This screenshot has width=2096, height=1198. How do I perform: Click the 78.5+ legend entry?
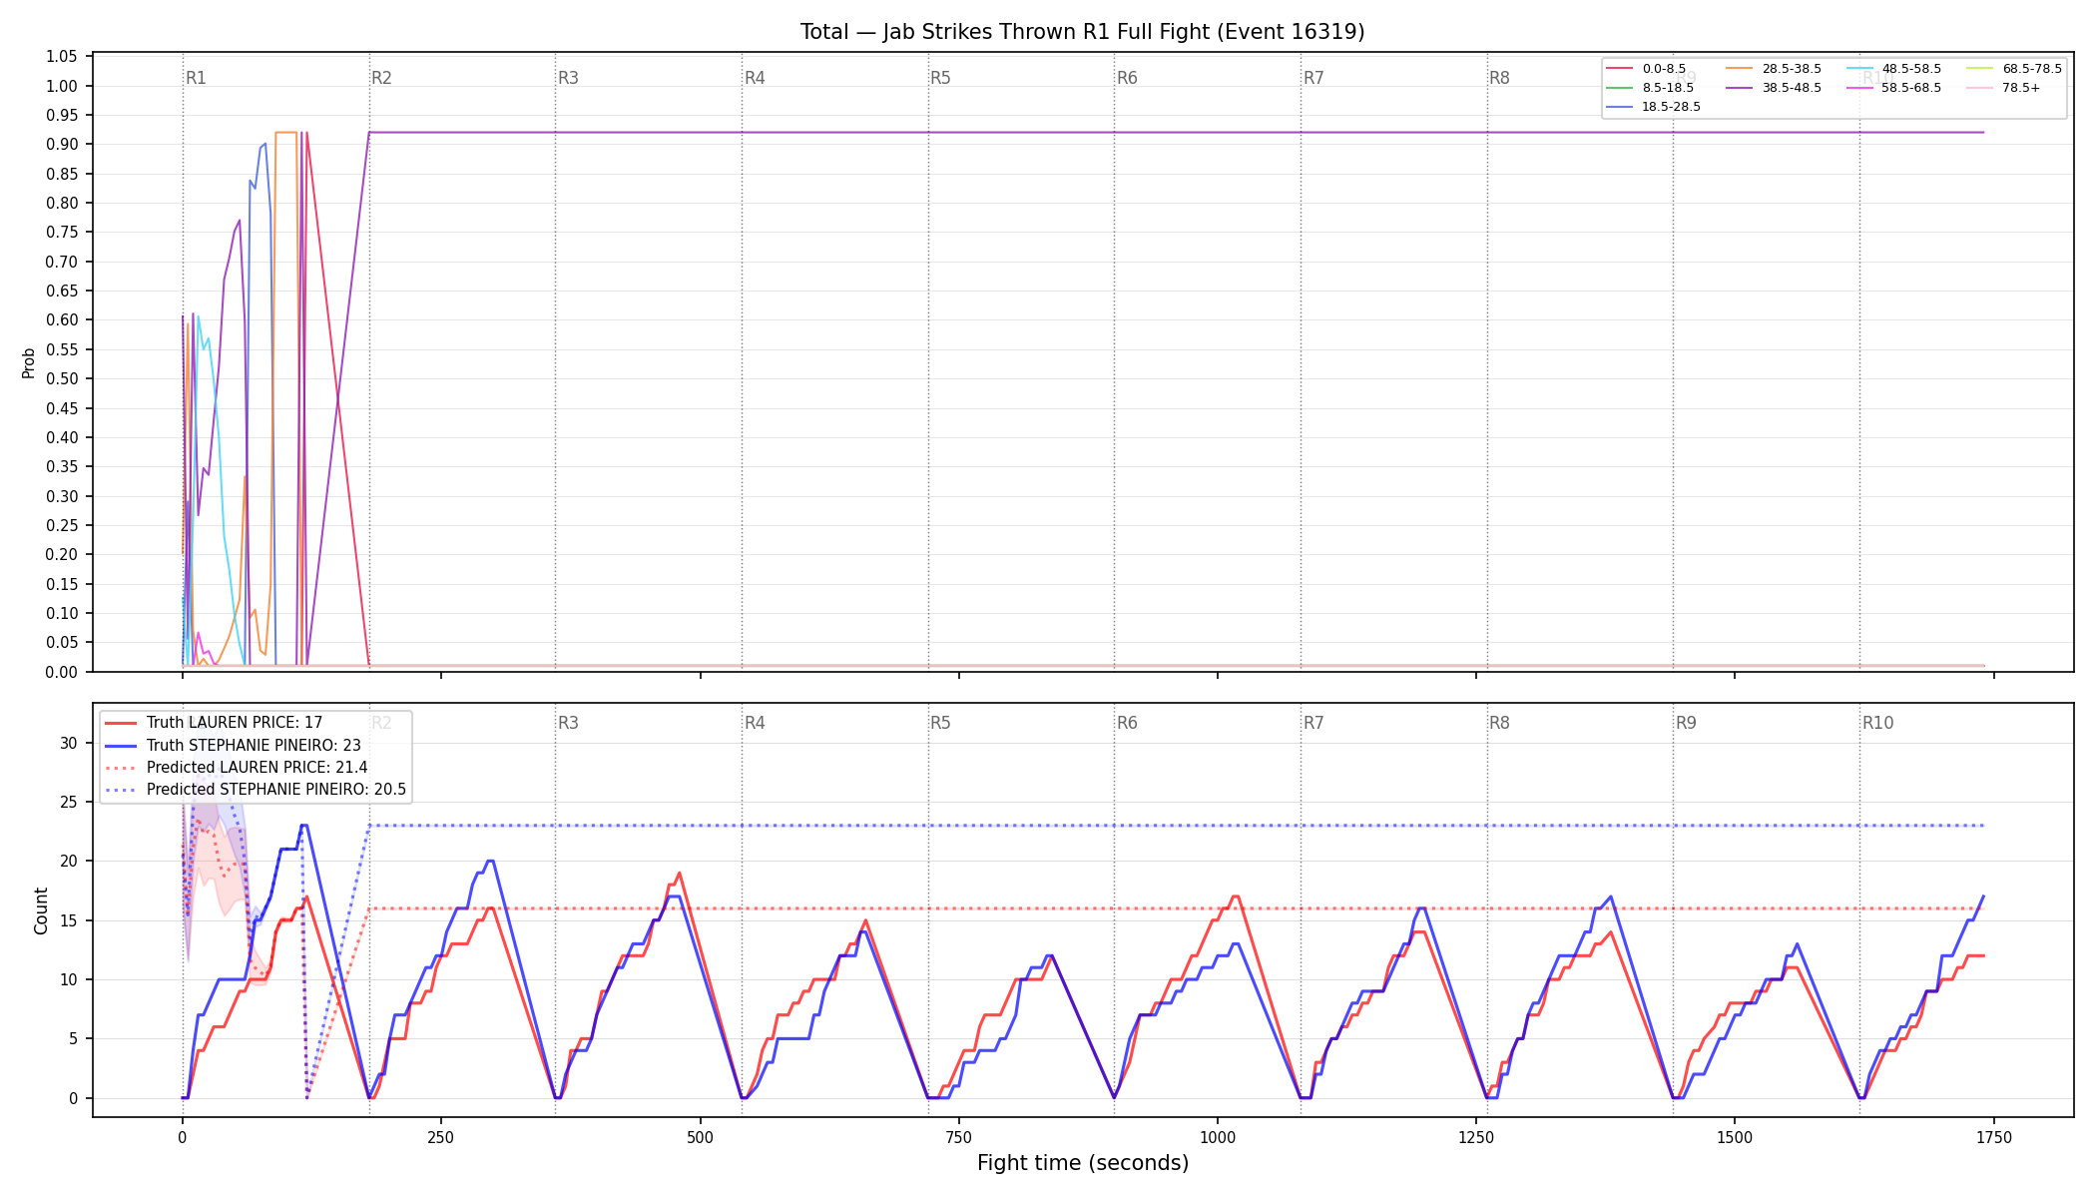click(2003, 88)
